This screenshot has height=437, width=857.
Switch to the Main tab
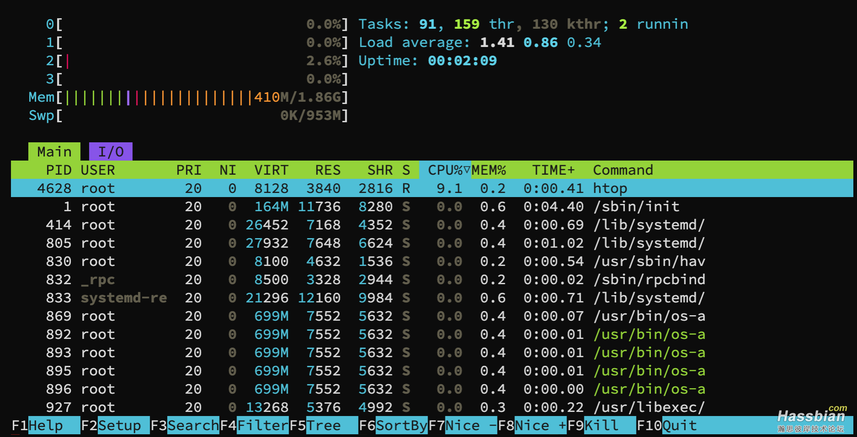click(x=54, y=151)
